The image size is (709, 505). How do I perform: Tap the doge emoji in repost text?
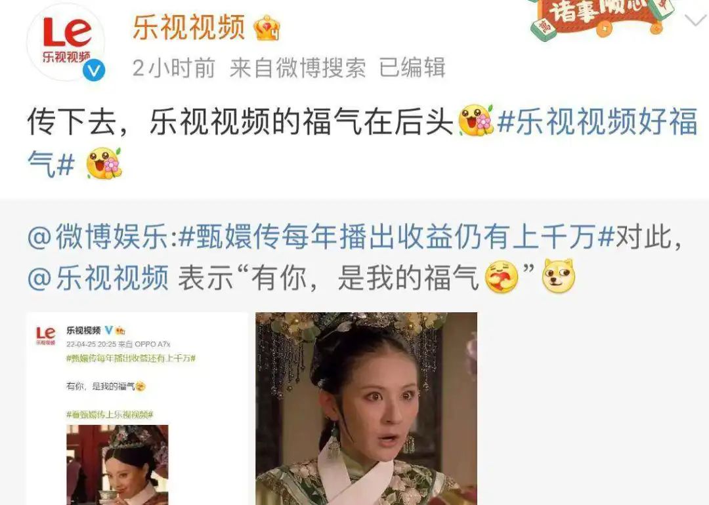coord(559,275)
